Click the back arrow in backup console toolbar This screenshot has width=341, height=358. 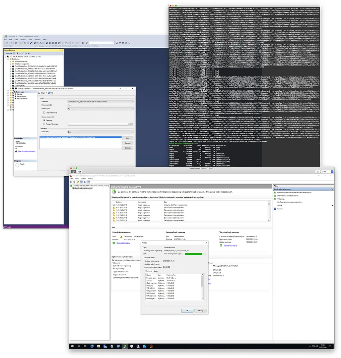coord(71,182)
